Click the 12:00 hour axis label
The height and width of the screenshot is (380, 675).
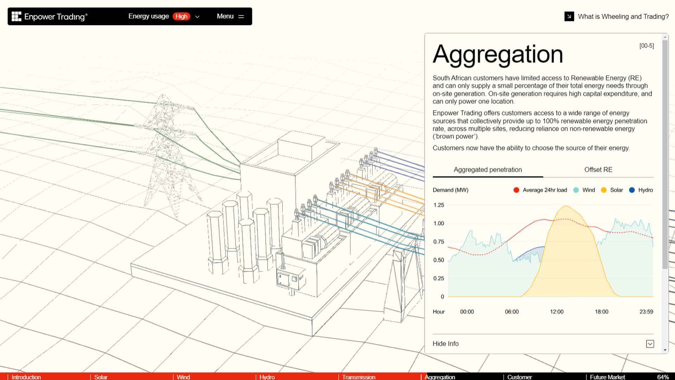click(x=557, y=312)
